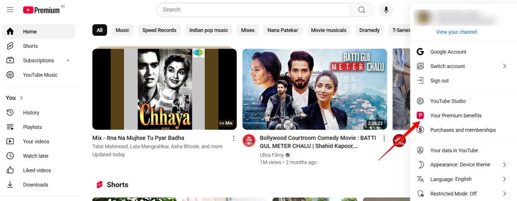This screenshot has height=201, width=517.
Task: Open Downloads in the sidebar
Action: pos(38,185)
